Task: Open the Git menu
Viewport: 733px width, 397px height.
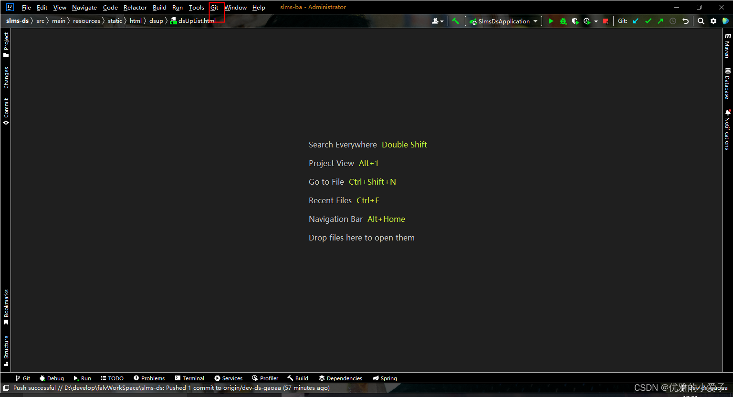Action: (x=214, y=7)
